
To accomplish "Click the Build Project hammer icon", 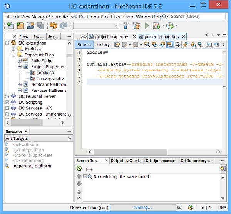I will (126, 26).
